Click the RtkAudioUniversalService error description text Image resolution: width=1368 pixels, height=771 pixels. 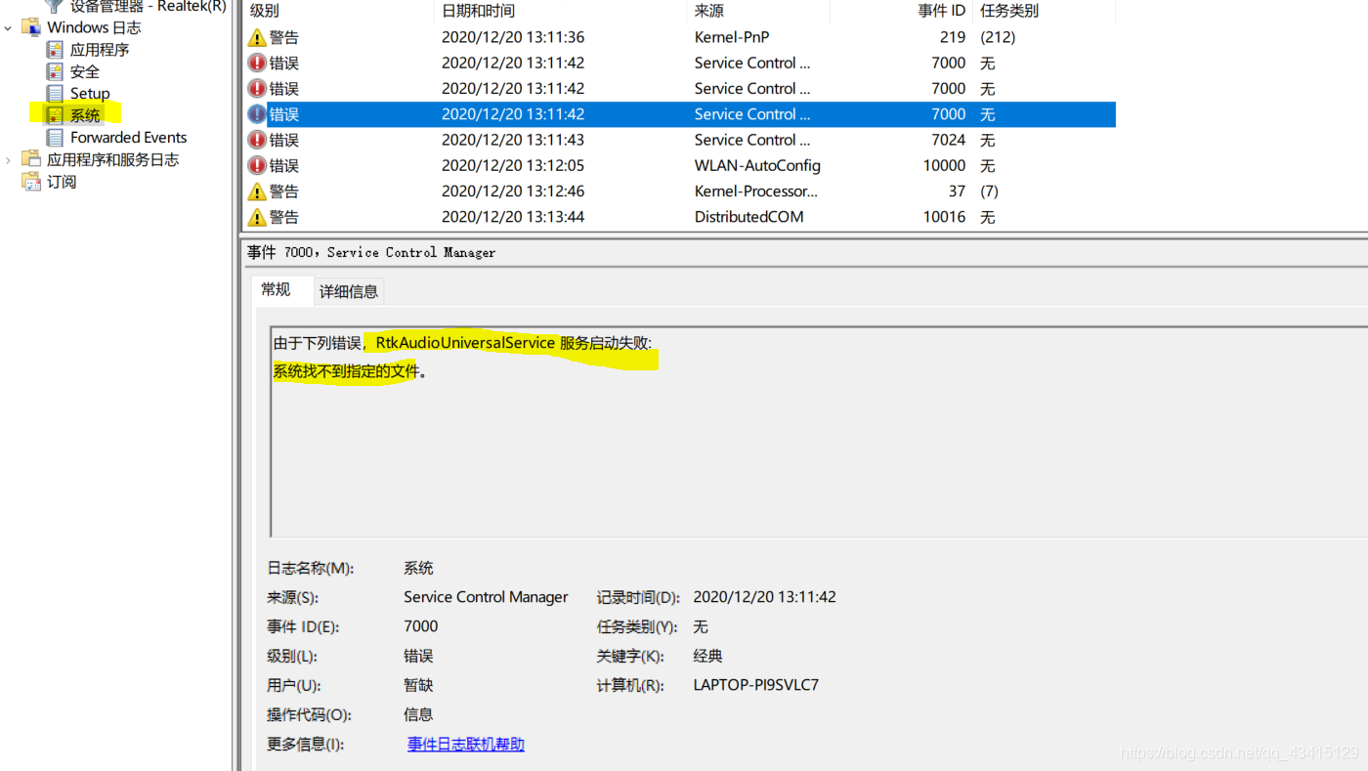click(x=462, y=343)
